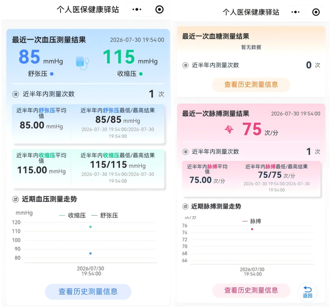331x308 pixels.
Task: Tap blood pressure chart x-axis date 2026/07/30
Action: (x=90, y=268)
